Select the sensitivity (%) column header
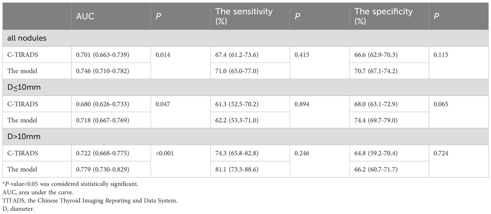This screenshot has width=491, height=214. (x=250, y=16)
